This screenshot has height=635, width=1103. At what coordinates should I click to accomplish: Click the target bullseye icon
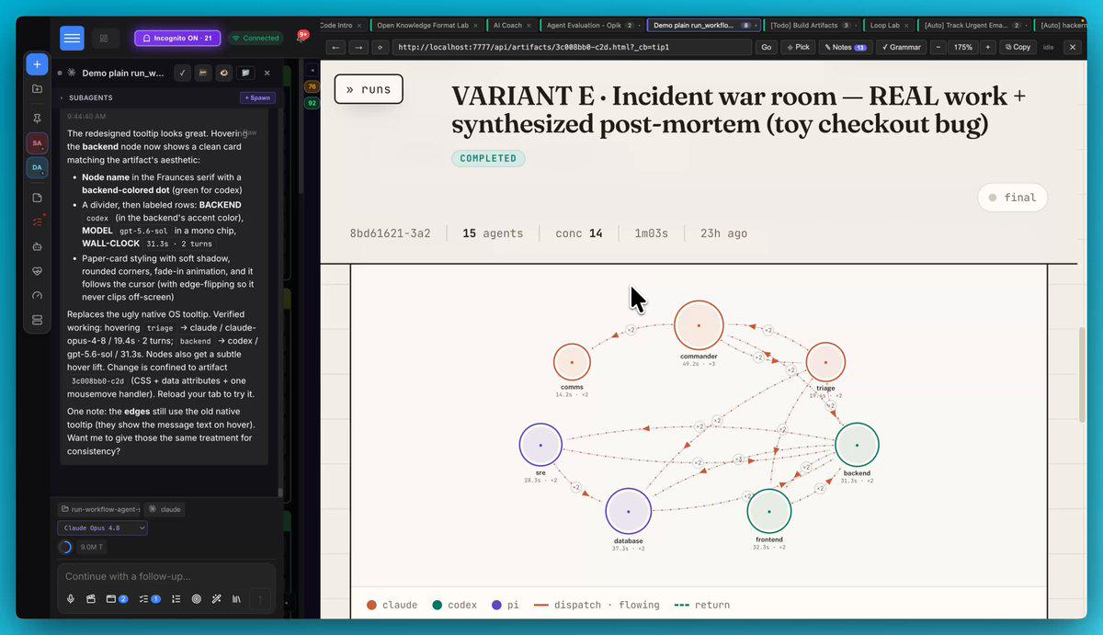196,599
